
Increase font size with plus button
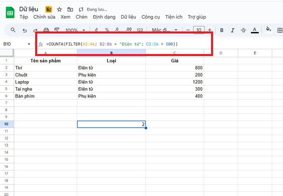[209, 30]
